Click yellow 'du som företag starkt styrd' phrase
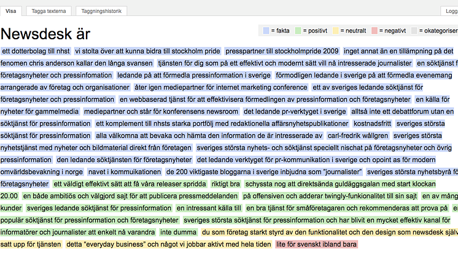Image resolution: width=458 pixels, height=257 pixels. (x=329, y=232)
